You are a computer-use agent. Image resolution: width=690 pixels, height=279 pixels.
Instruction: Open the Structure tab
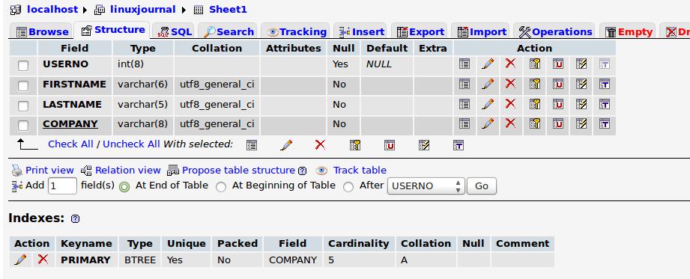pos(112,30)
